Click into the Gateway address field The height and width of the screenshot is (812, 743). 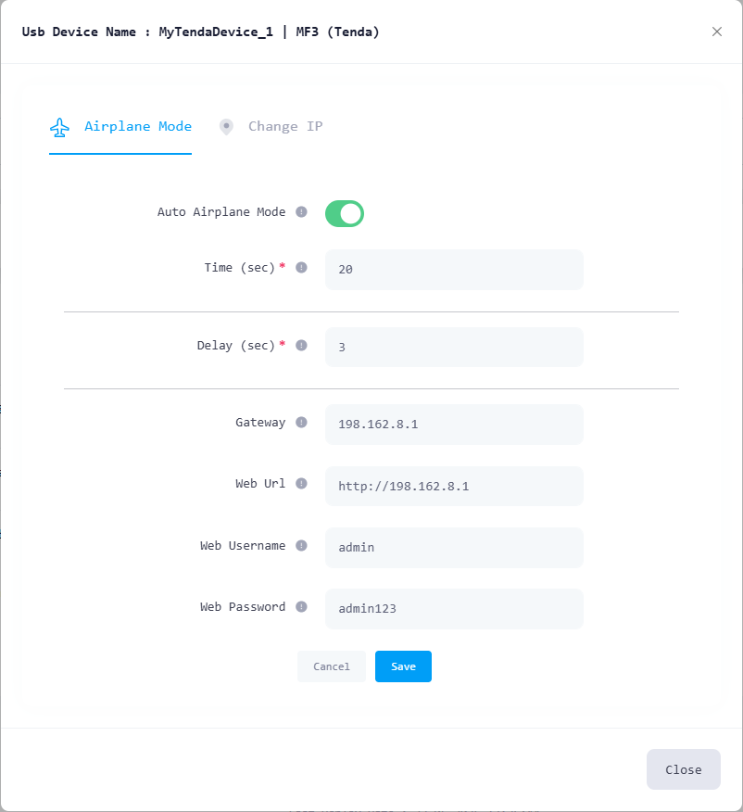click(x=454, y=425)
